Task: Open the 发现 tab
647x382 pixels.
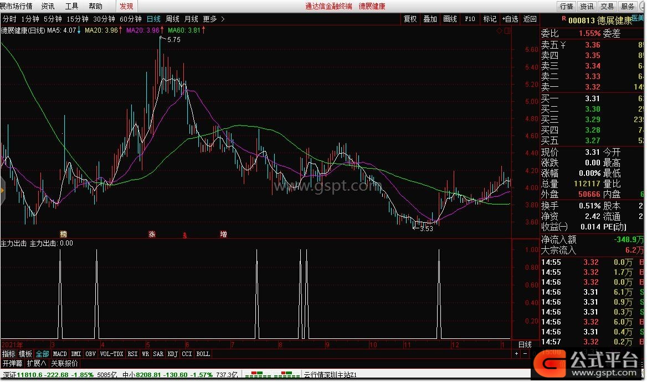Action: pos(126,6)
